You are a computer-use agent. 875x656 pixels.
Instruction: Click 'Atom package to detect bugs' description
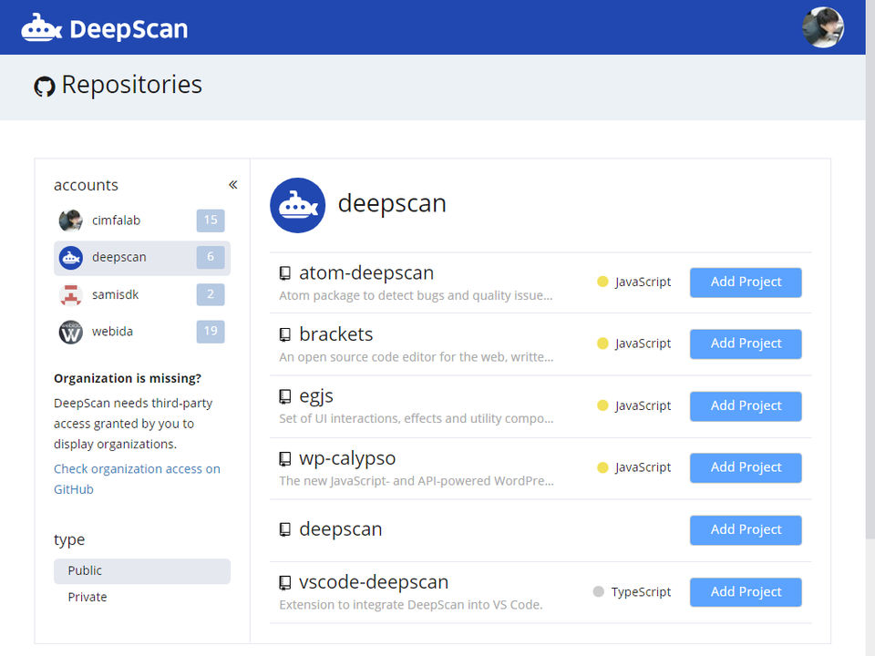[x=416, y=295]
